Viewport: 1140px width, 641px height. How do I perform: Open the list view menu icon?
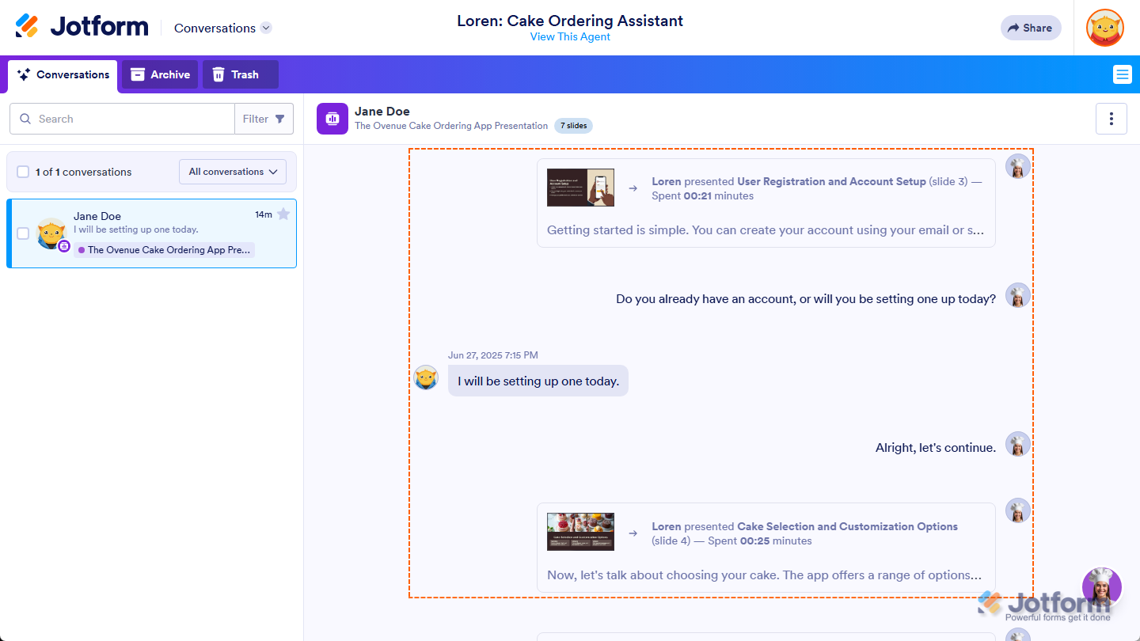pyautogui.click(x=1122, y=74)
